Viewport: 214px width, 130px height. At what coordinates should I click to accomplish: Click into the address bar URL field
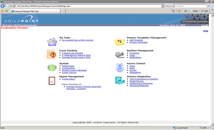tap(87, 6)
